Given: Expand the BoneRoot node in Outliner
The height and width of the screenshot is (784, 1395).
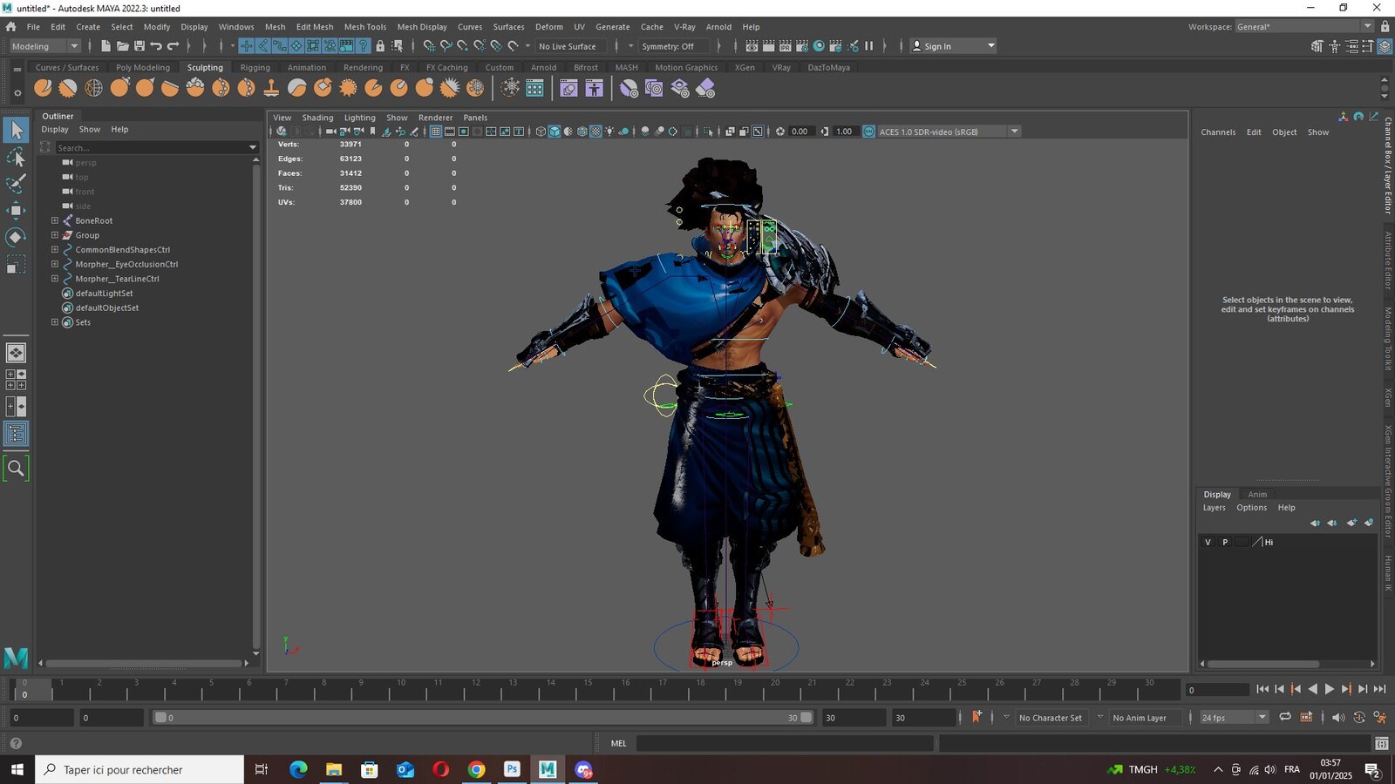Looking at the screenshot, I should coord(55,220).
